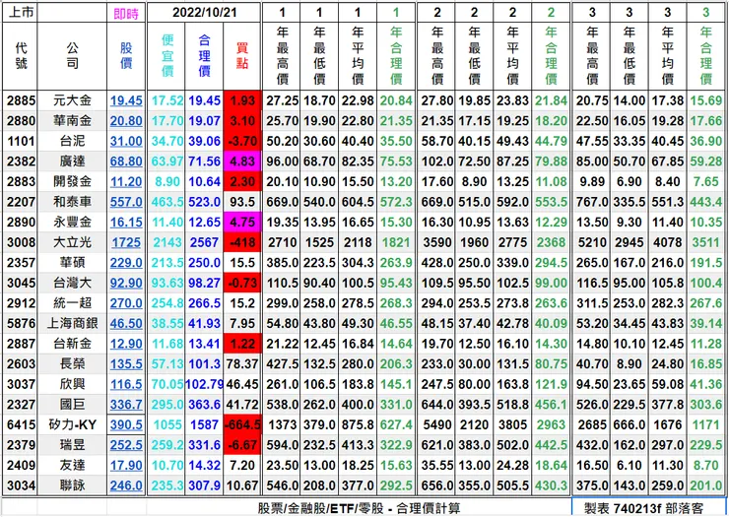The width and height of the screenshot is (729, 517).
Task: Select year-3 fair price 201.0 for 聯詠
Action: pyautogui.click(x=705, y=485)
